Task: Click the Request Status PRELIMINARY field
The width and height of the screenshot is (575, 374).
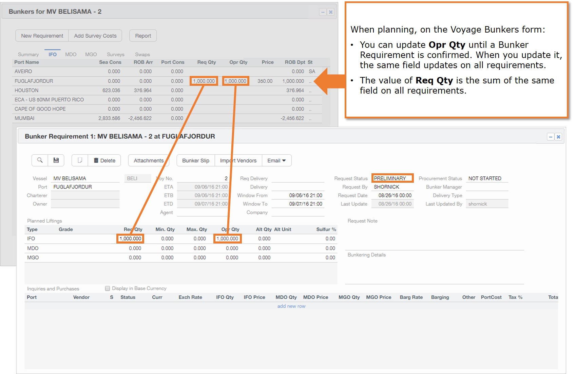Action: pos(392,178)
